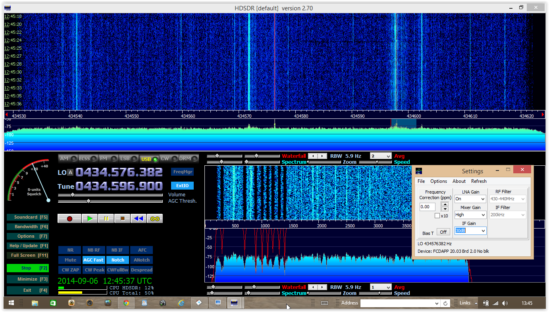Screen dimensions: 549x312
Task: Toggle the yellow Loop playback button
Action: pos(155,219)
